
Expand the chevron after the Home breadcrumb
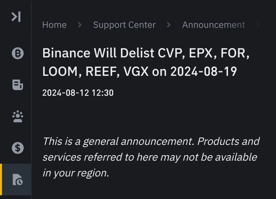[80, 25]
